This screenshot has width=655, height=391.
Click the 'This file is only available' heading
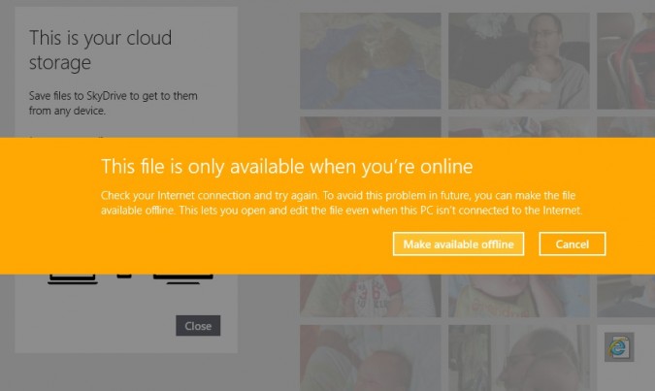point(286,163)
